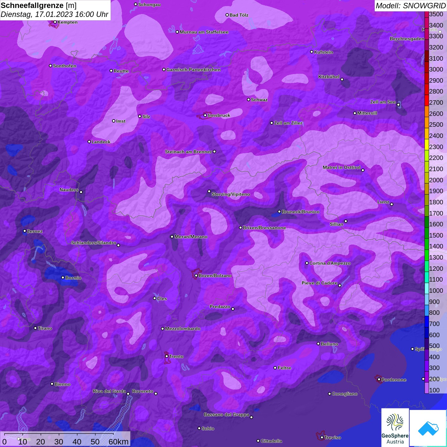Image resolution: width=447 pixels, height=447 pixels.
Task: Click the Modell: SNOWGRID label
Action: (411, 6)
